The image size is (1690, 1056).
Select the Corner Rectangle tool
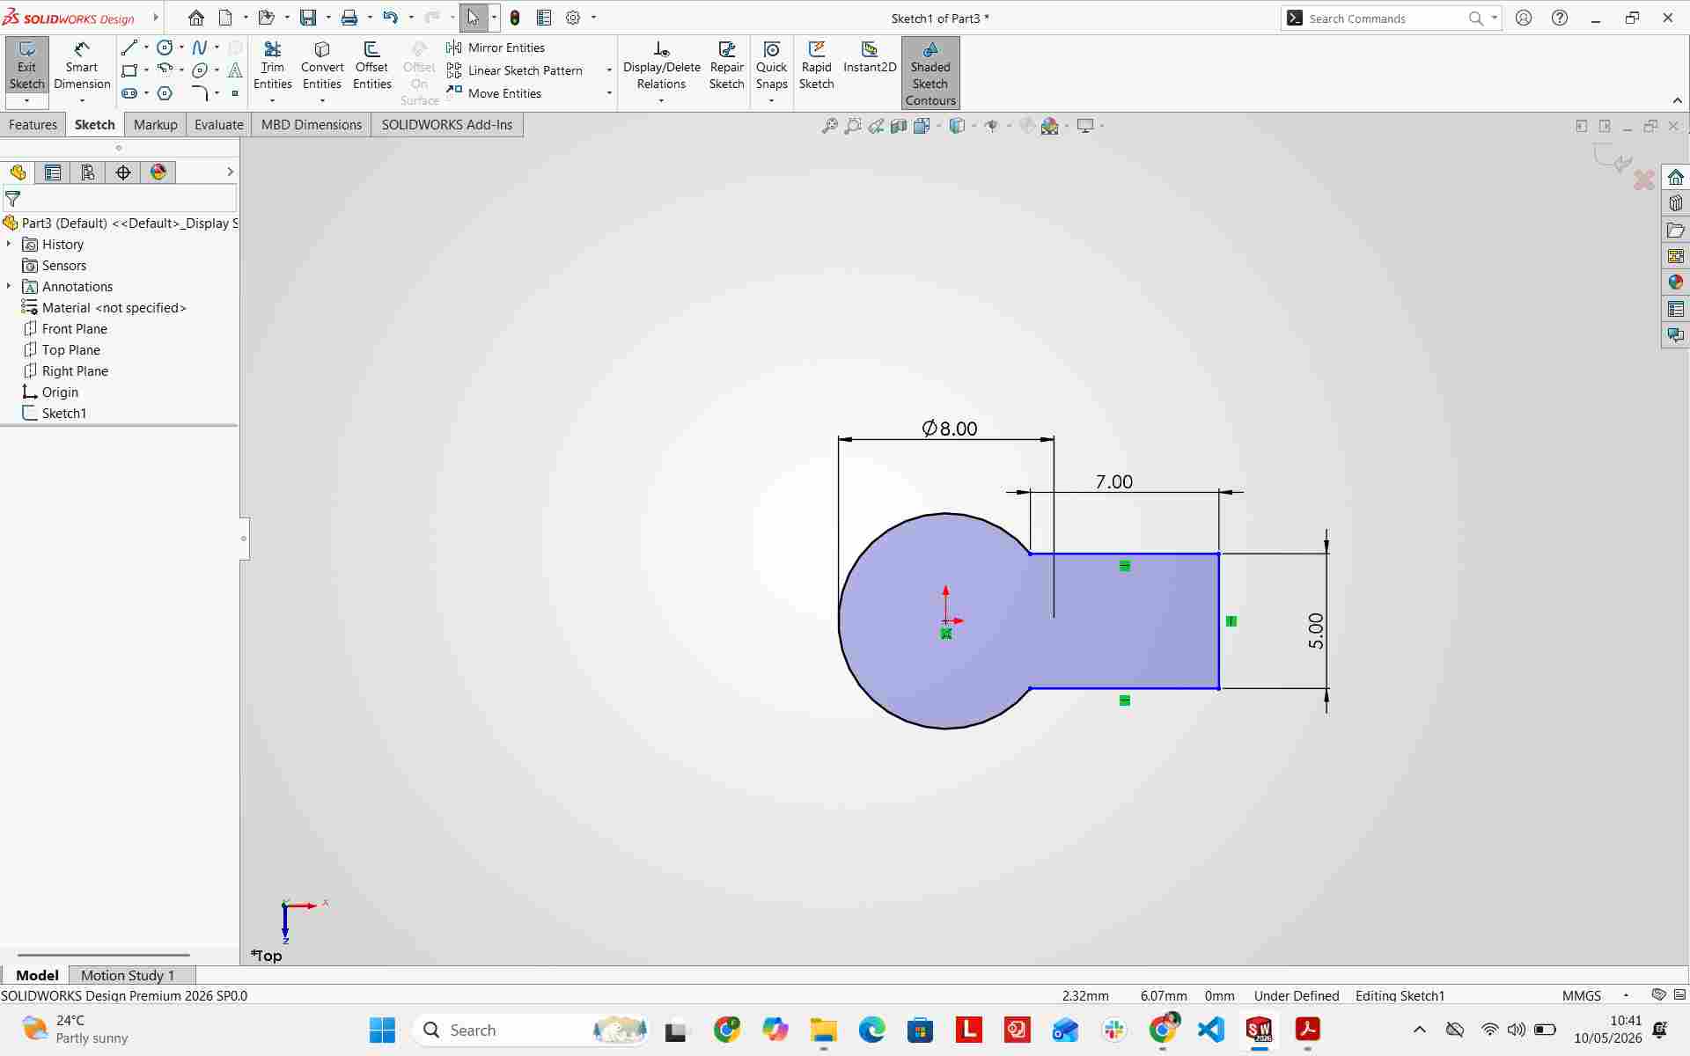pyautogui.click(x=129, y=70)
